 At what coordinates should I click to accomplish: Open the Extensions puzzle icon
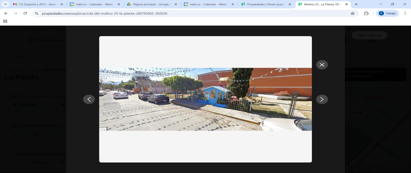(x=366, y=13)
